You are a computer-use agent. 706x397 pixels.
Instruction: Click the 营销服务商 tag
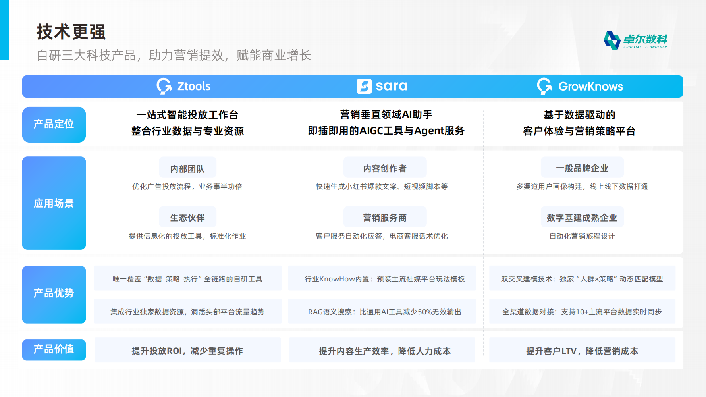pos(385,217)
